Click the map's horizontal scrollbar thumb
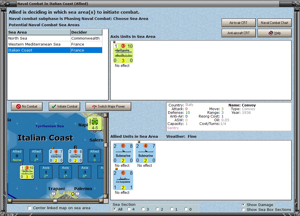Screen dimensions: 300x216 (x=55, y=201)
